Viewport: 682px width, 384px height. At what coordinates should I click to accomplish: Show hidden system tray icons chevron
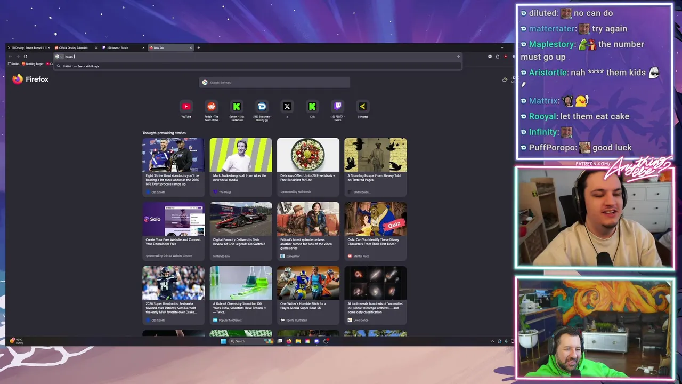(x=492, y=341)
